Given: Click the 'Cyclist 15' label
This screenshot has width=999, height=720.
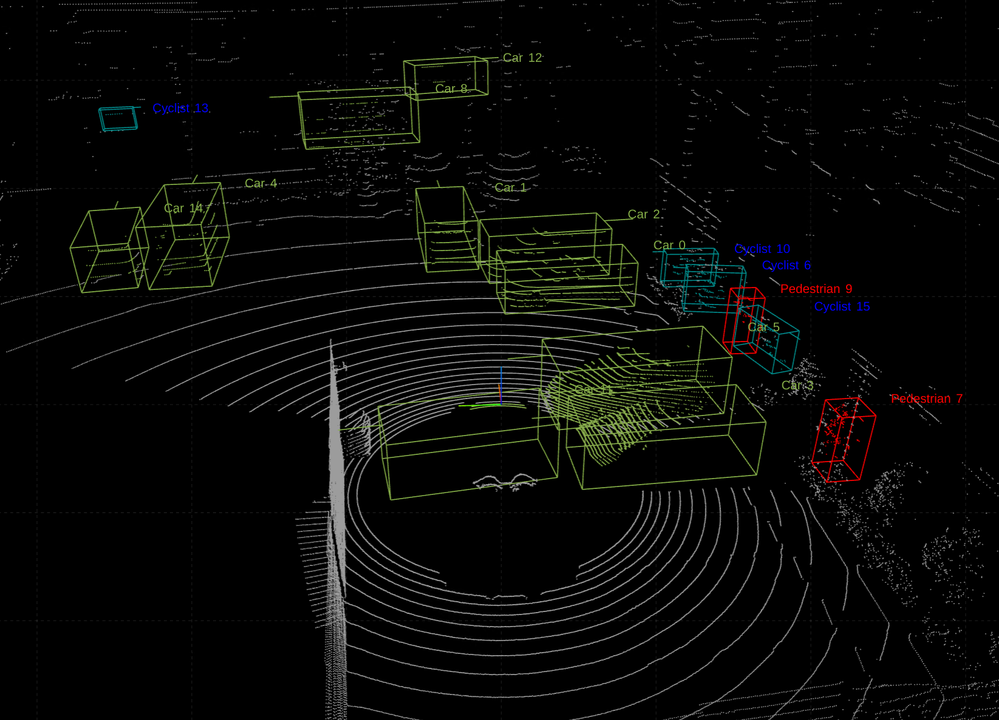Looking at the screenshot, I should click(x=842, y=306).
